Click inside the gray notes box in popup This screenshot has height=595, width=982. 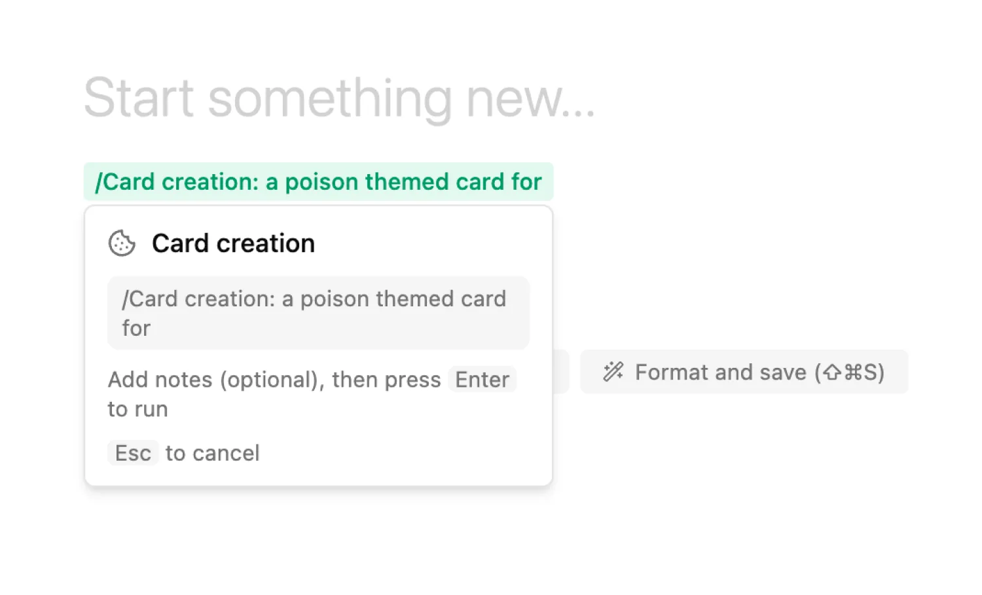tap(318, 313)
